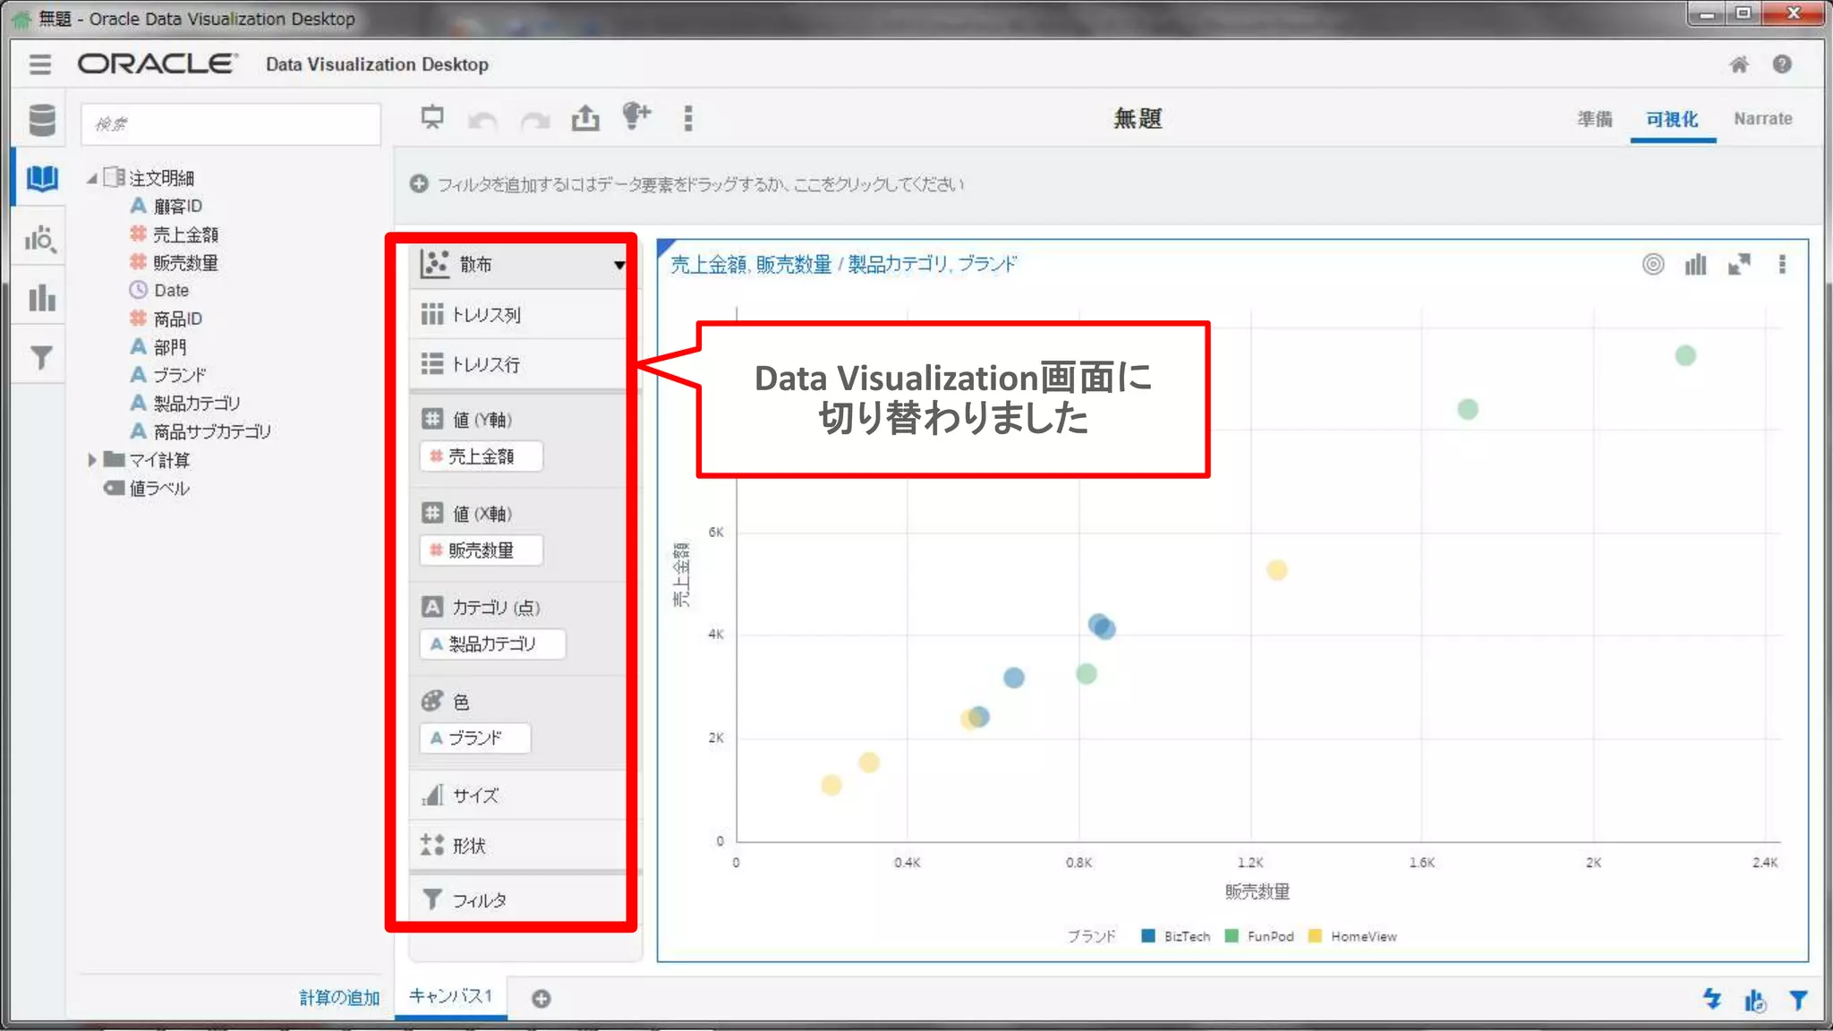The width and height of the screenshot is (1833, 1031).
Task: Expand the マイ計算 folder
Action: click(92, 460)
